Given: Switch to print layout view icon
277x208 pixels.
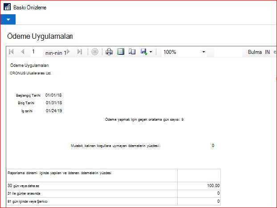Looking at the screenshot, I should [121, 52].
